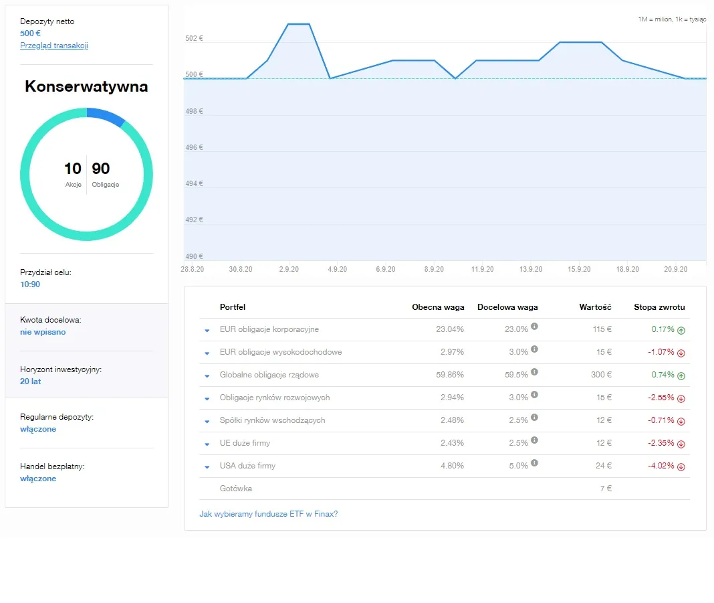The height and width of the screenshot is (603, 714).
Task: Click red down-arrow icon beside -2.55% return
Action: 681,399
